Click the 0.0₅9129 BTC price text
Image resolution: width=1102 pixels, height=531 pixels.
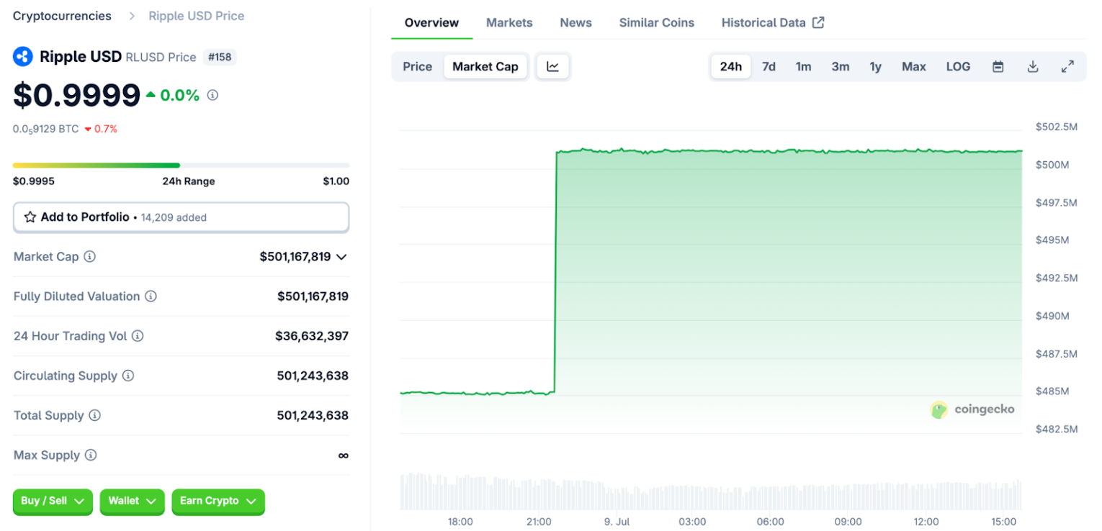(46, 129)
